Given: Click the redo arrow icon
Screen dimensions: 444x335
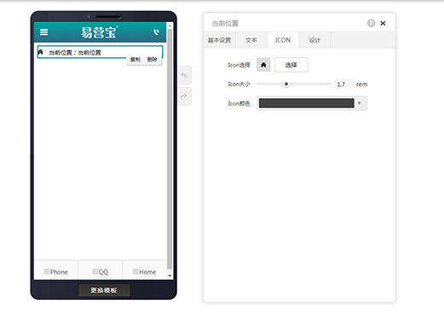Looking at the screenshot, I should click(184, 97).
